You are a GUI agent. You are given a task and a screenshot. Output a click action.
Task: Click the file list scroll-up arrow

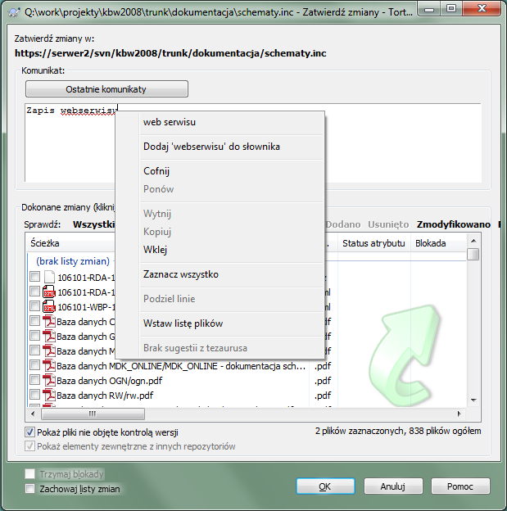tap(473, 241)
